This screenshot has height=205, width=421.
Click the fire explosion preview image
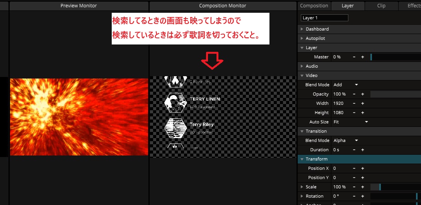tap(79, 117)
